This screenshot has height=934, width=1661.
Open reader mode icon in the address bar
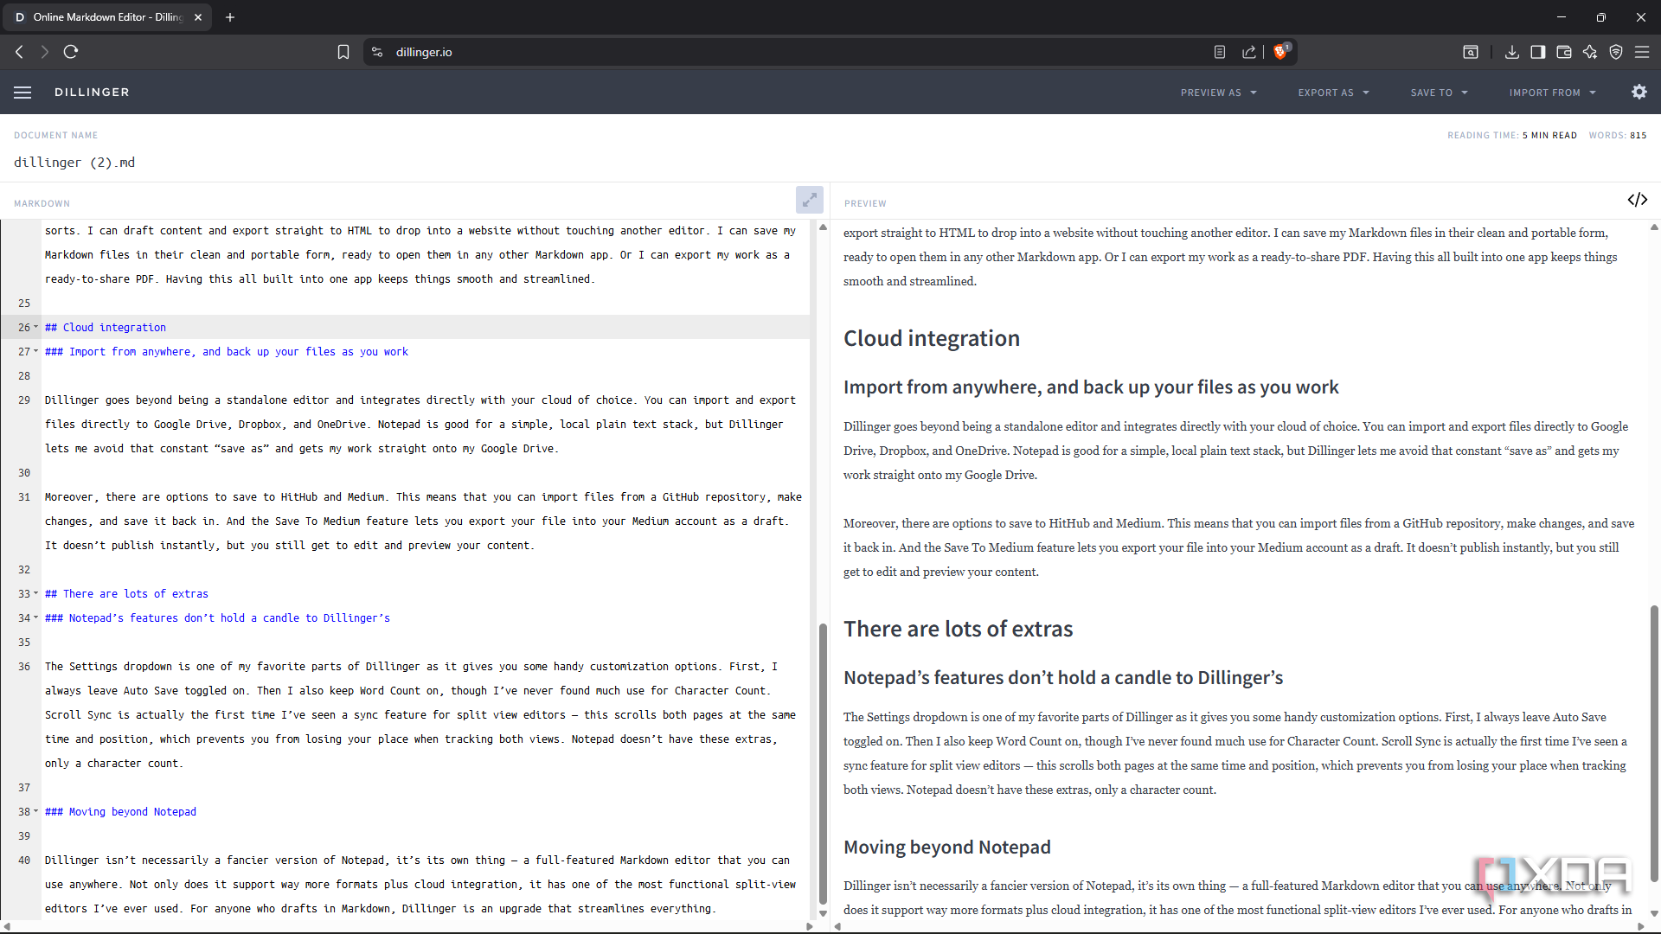(x=1219, y=52)
